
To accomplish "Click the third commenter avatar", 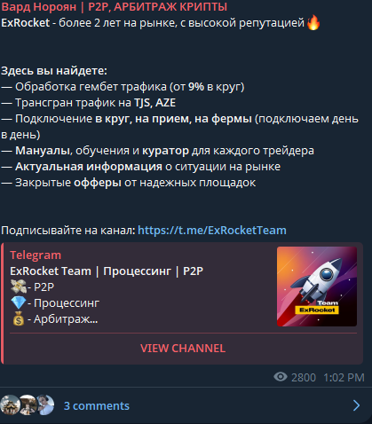I will [x=44, y=404].
